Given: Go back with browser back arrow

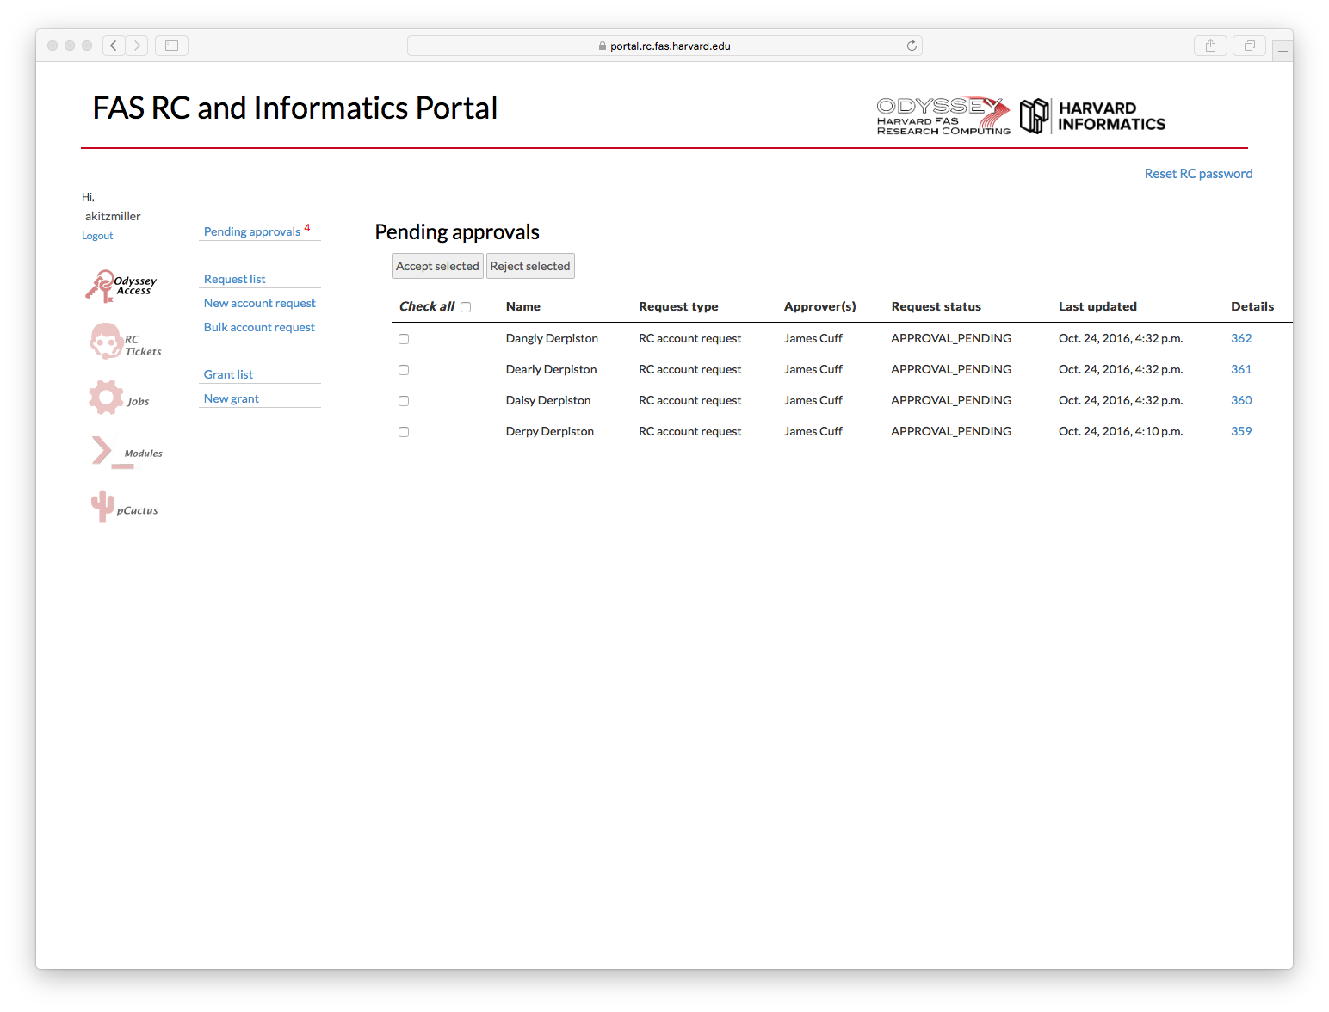Looking at the screenshot, I should pyautogui.click(x=114, y=46).
